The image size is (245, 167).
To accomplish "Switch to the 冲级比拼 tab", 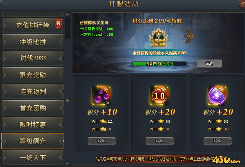I will point(33,42).
